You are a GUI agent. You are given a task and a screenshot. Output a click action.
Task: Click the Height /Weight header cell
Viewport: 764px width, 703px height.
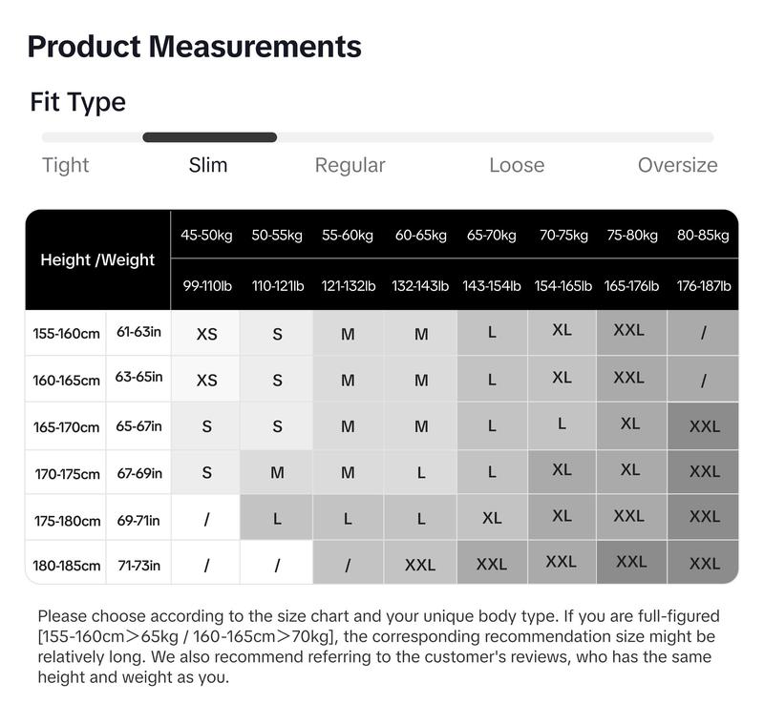click(97, 259)
